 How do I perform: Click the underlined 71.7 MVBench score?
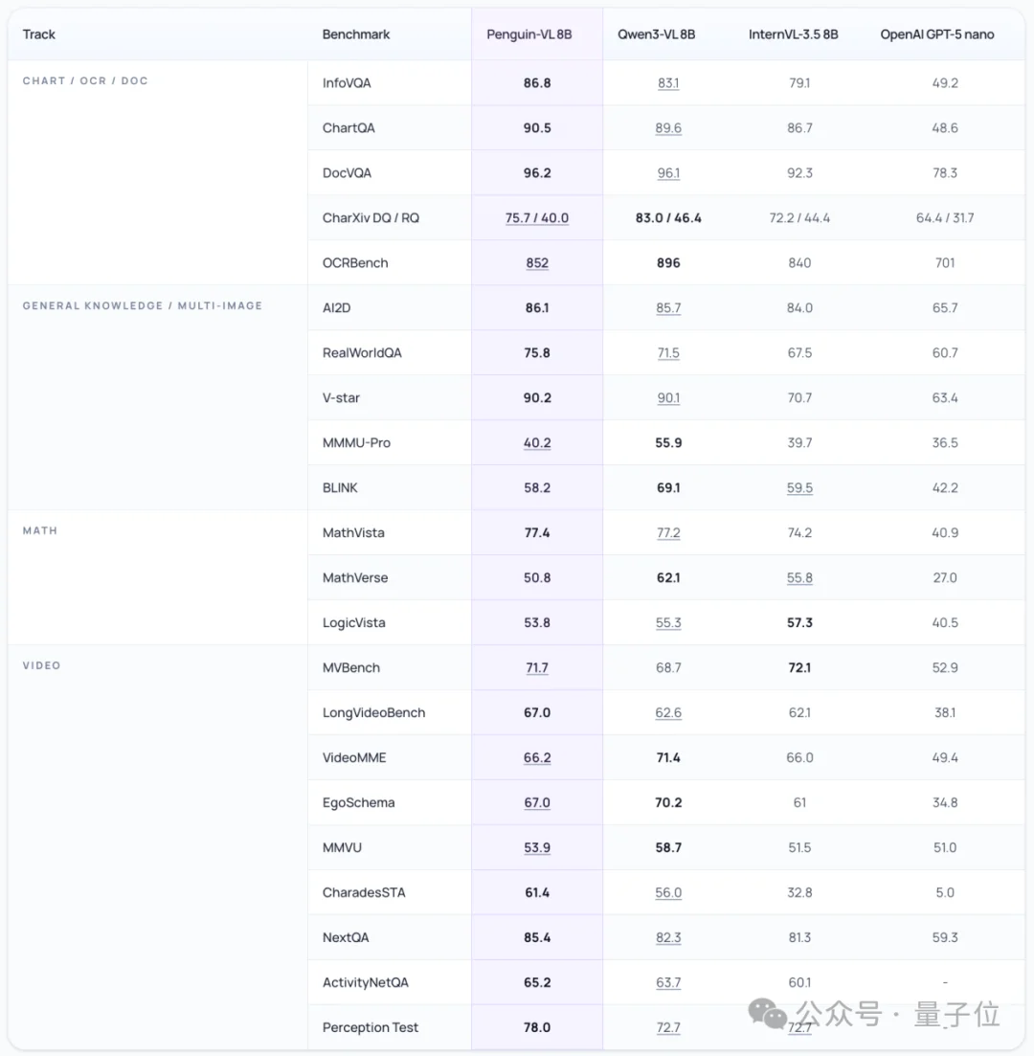click(x=536, y=668)
